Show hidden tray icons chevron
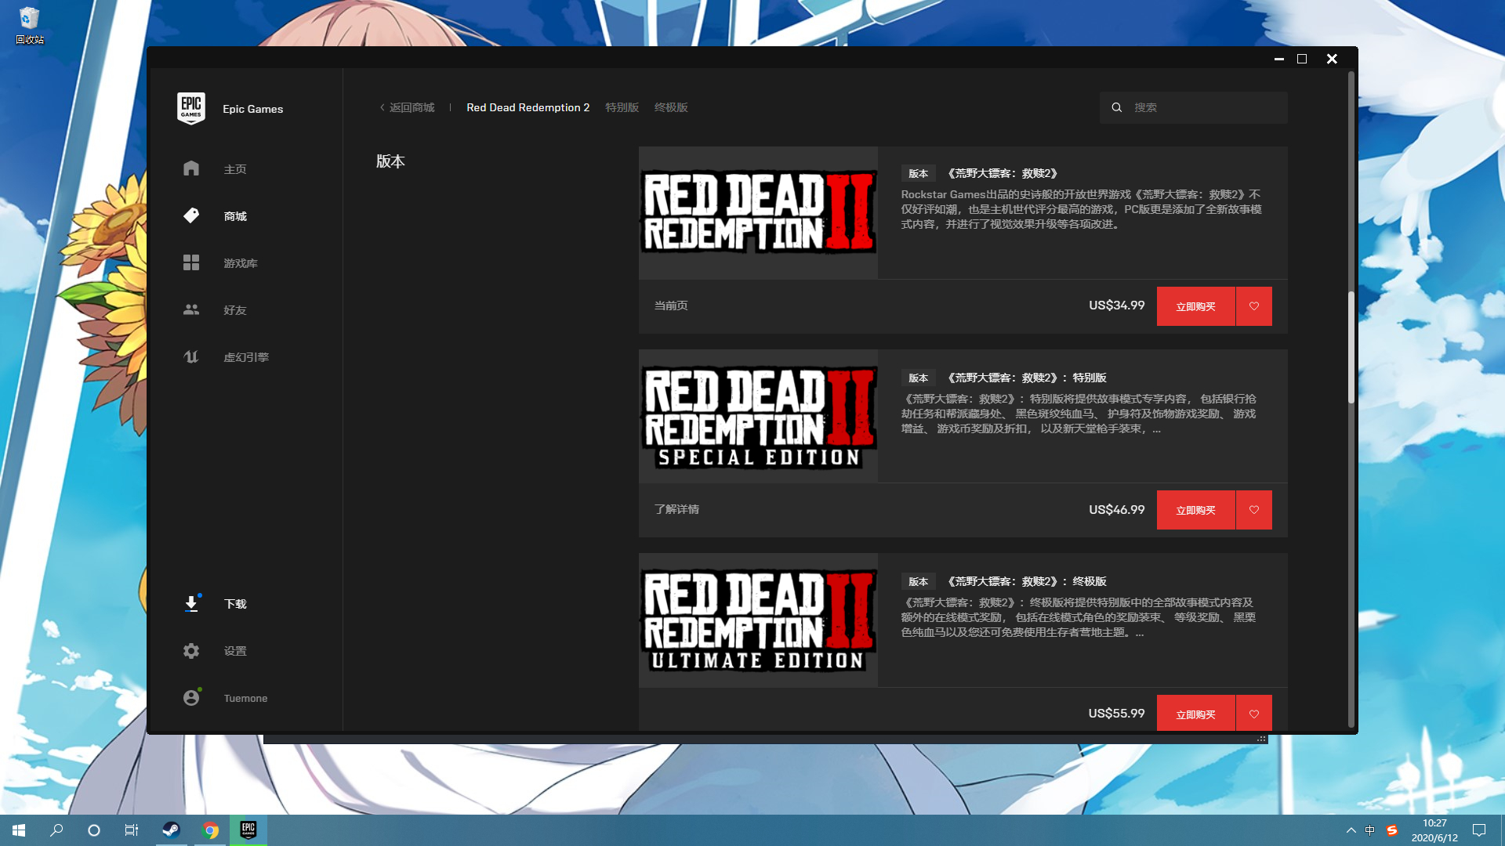This screenshot has width=1505, height=846. point(1351,830)
